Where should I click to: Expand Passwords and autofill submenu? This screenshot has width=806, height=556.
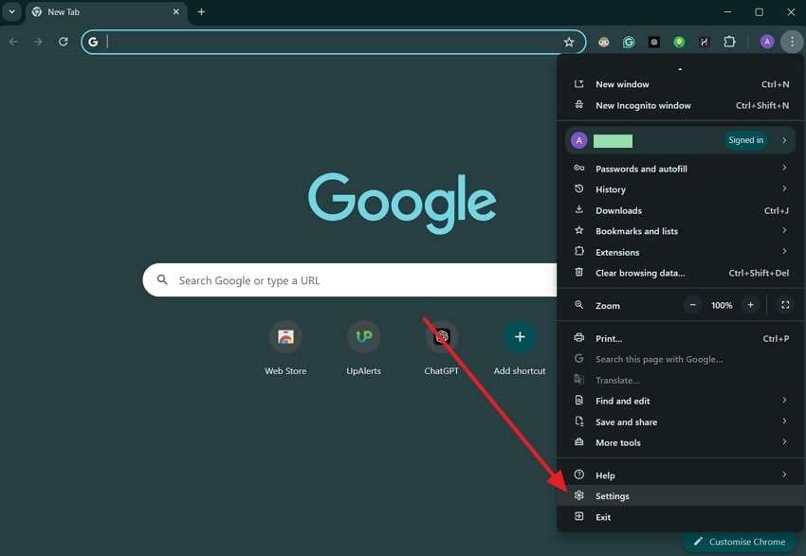click(681, 169)
